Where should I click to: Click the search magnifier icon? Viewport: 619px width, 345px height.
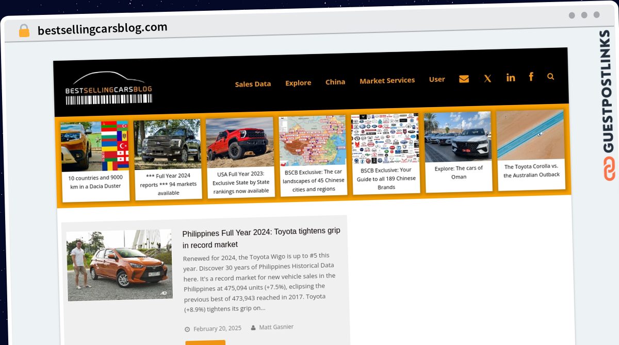550,76
